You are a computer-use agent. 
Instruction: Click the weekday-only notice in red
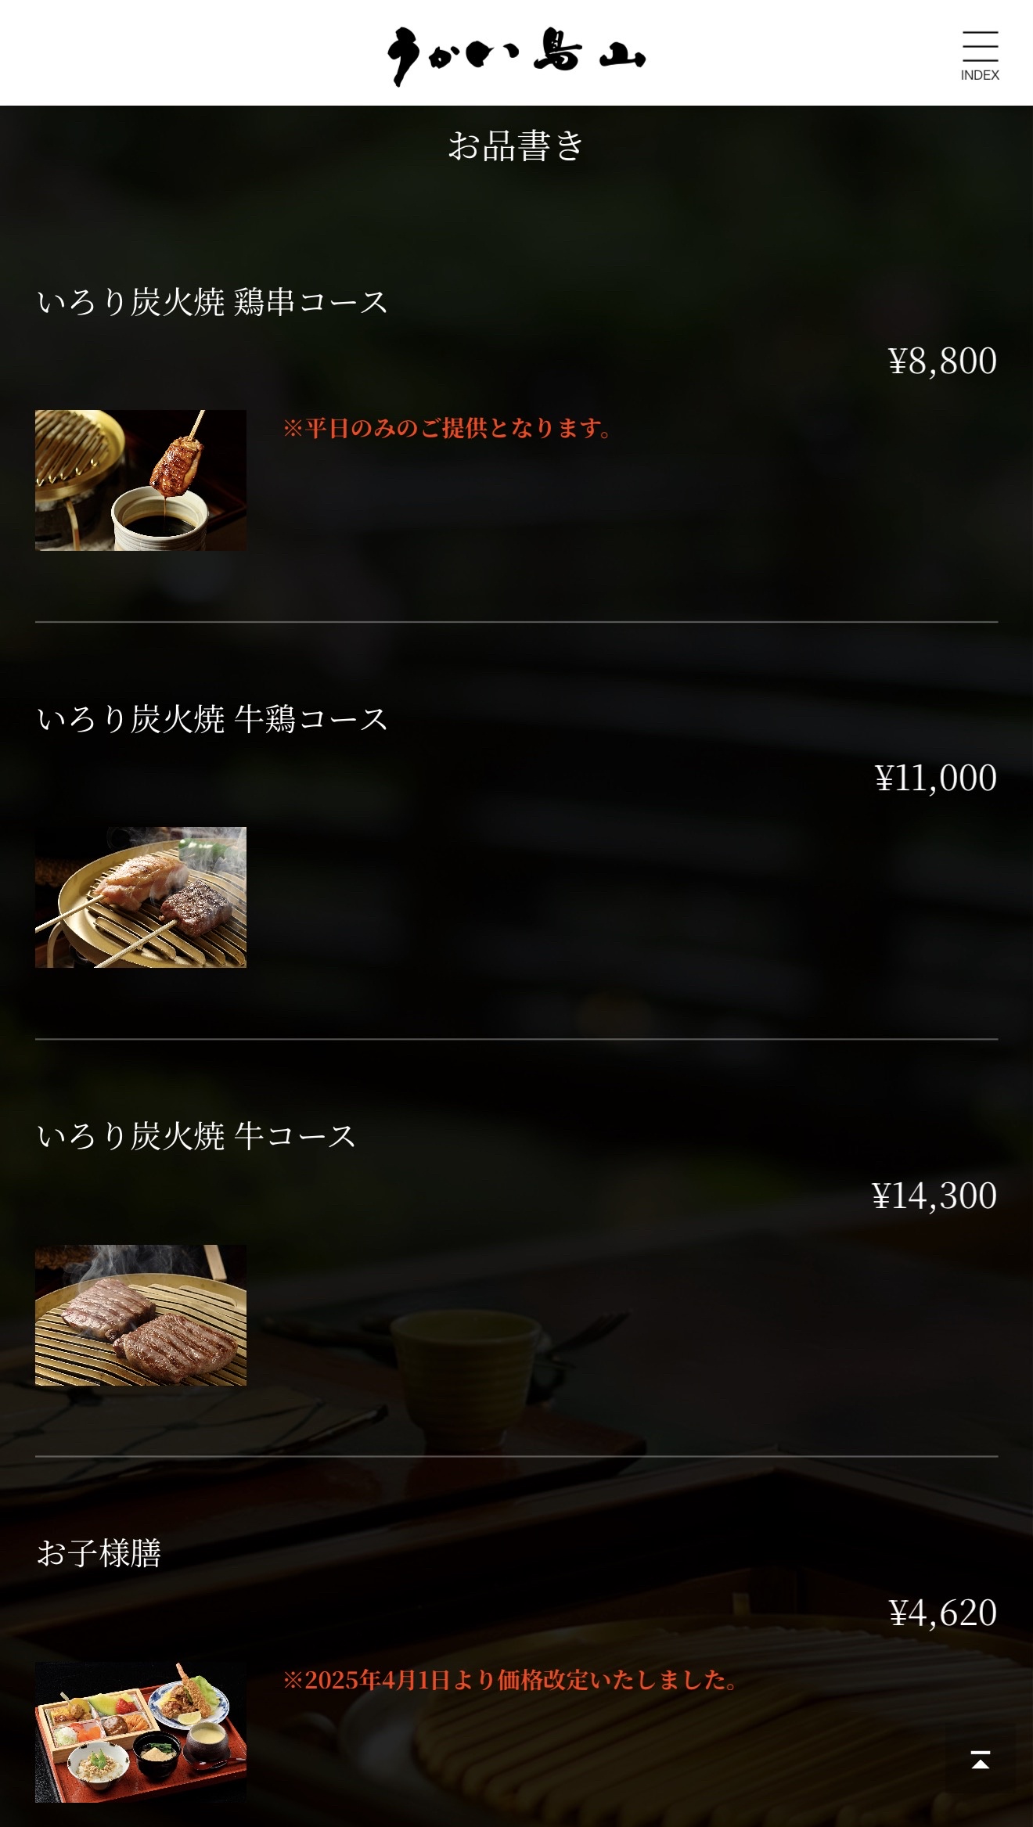[448, 428]
